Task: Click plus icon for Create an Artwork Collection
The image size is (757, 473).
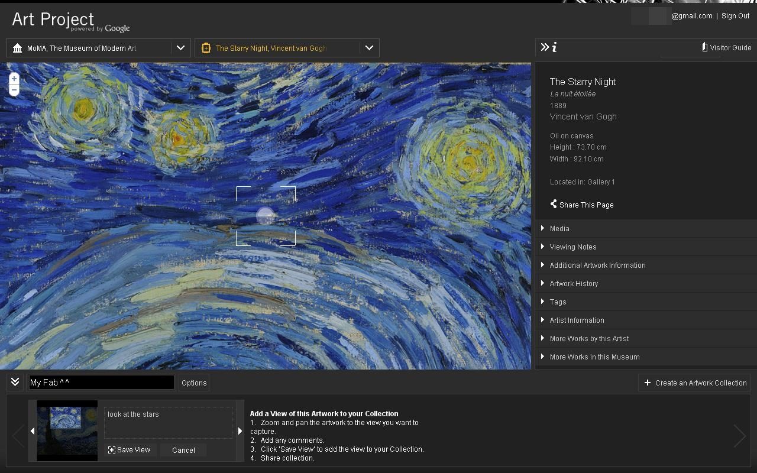Action: click(648, 383)
